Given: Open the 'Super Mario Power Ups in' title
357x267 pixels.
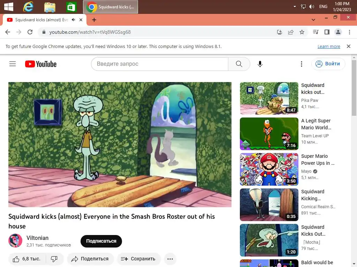Looking at the screenshot, I should pyautogui.click(x=318, y=160).
